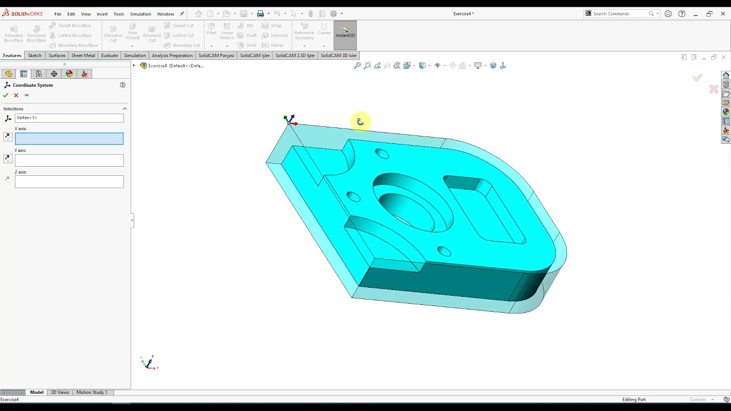The image size is (731, 411).
Task: Expand the Print dropdown arrow
Action: point(268,14)
